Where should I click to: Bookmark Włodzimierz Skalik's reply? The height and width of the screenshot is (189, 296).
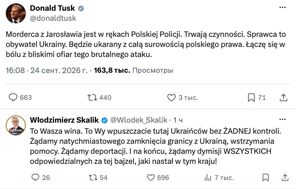[265, 178]
